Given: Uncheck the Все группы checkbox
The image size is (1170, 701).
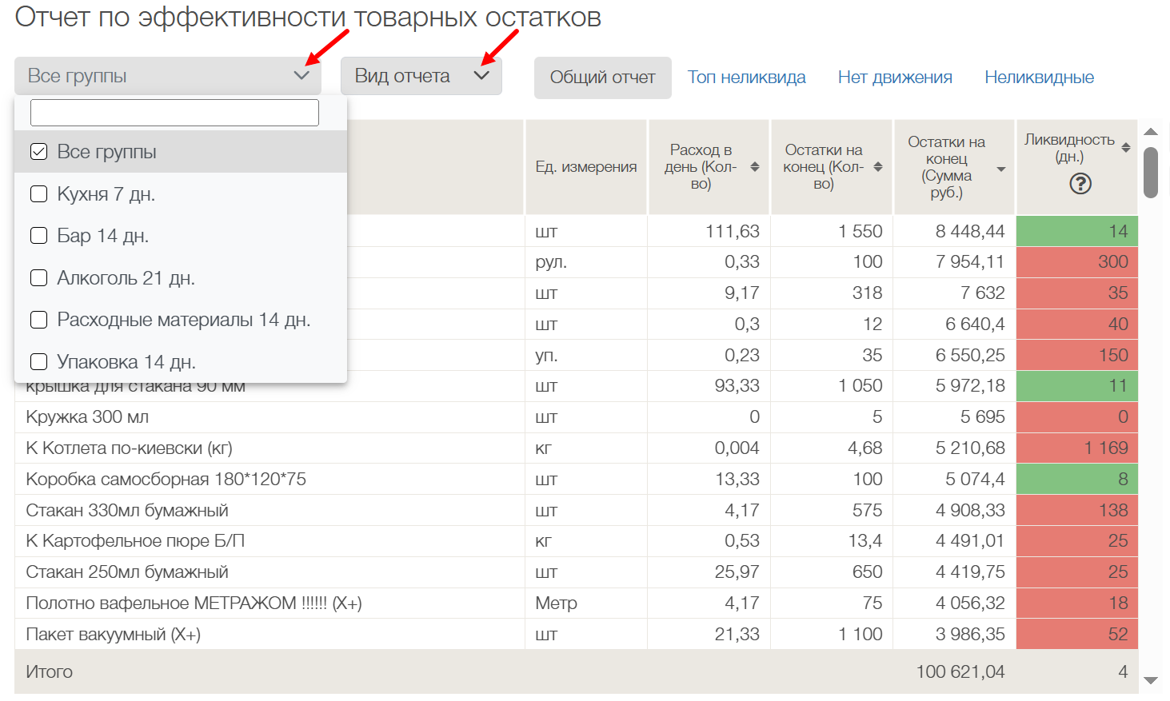Looking at the screenshot, I should click(38, 152).
